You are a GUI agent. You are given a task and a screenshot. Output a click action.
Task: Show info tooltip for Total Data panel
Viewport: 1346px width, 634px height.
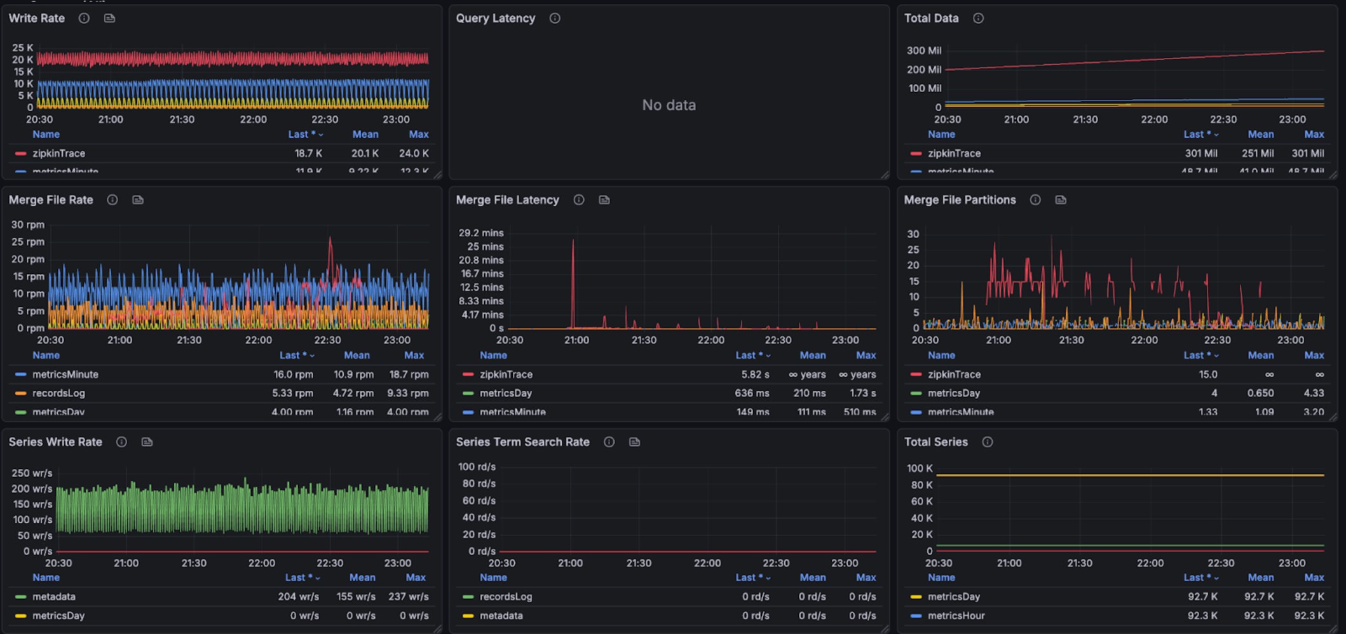(x=978, y=18)
